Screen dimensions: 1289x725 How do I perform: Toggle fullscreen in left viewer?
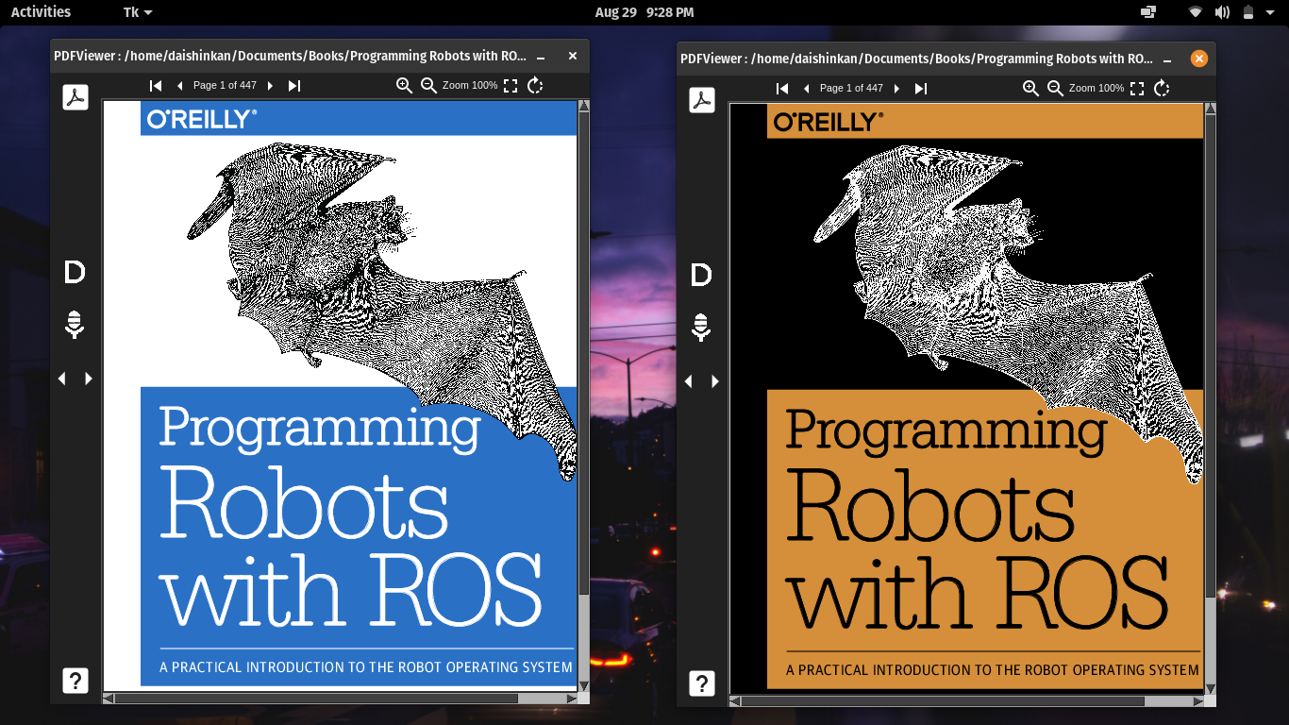pyautogui.click(x=511, y=86)
